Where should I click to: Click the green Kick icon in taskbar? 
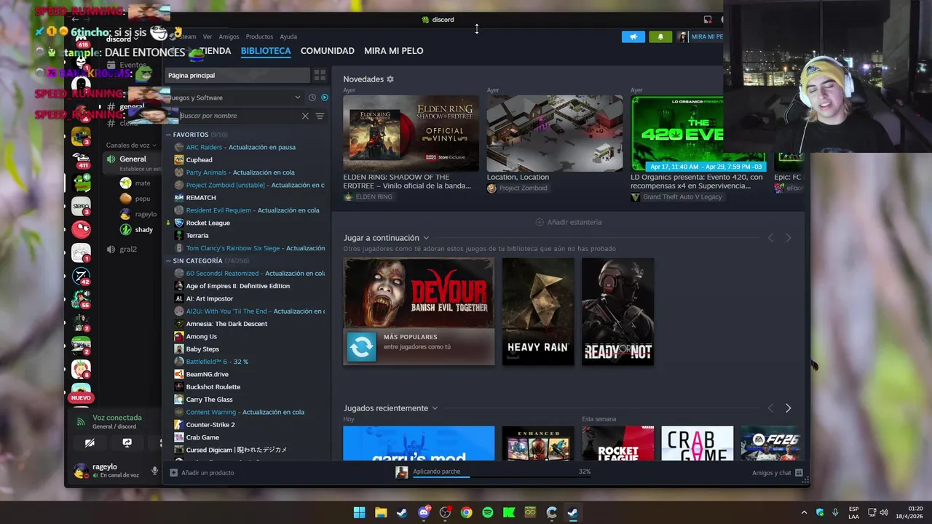509,512
